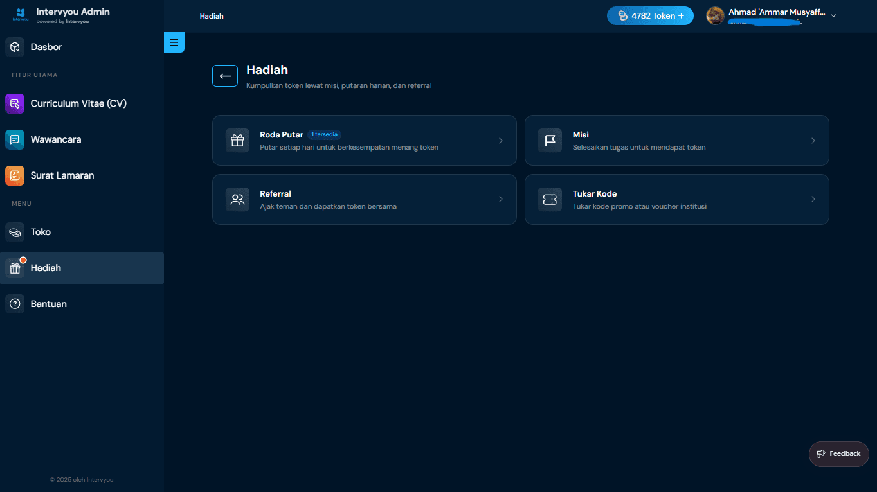
Task: Click the Curriculum Vitae purple icon
Action: point(15,103)
